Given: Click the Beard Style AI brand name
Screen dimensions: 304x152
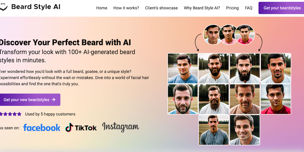Looking at the screenshot, I should (36, 7).
